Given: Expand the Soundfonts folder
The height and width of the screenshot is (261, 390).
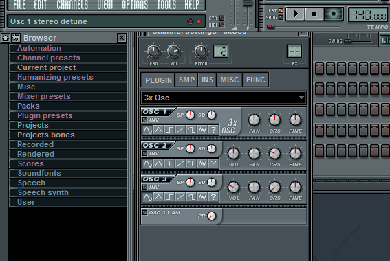Looking at the screenshot, I should (68, 173).
